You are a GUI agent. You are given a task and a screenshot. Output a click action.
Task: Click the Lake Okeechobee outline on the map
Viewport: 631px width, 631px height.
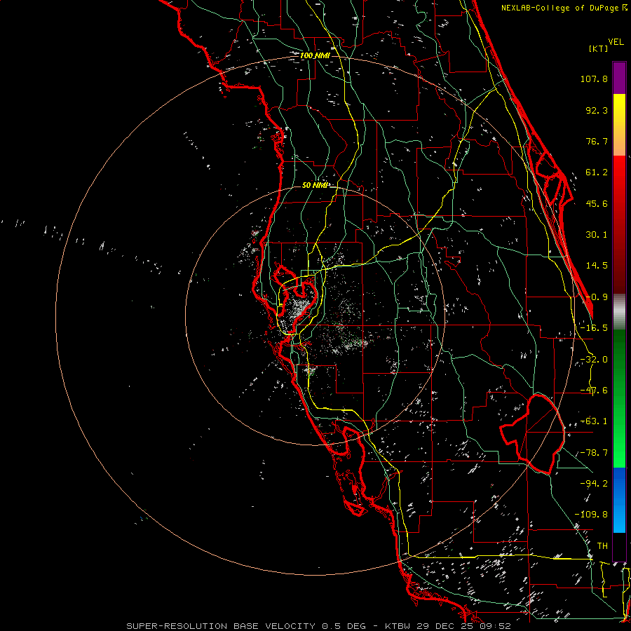(532, 434)
